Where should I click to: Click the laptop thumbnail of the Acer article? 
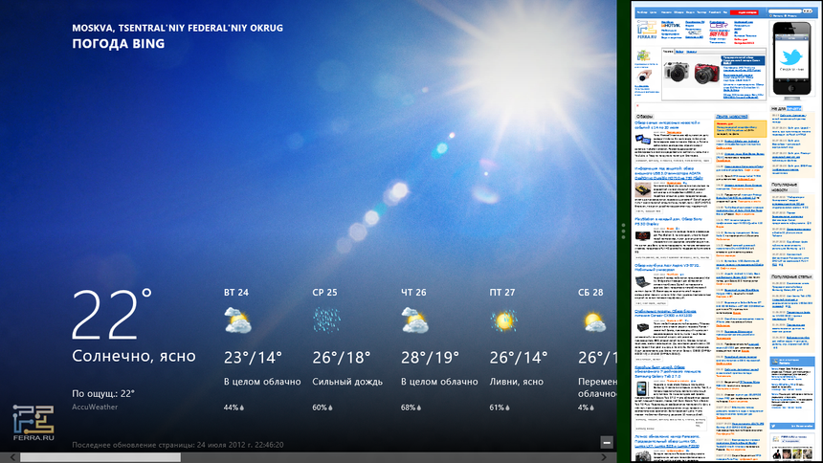(x=642, y=282)
